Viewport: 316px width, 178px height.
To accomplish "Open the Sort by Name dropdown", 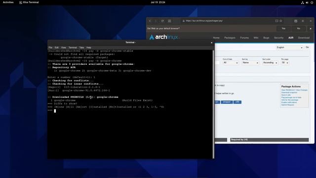I will tap(250, 63).
